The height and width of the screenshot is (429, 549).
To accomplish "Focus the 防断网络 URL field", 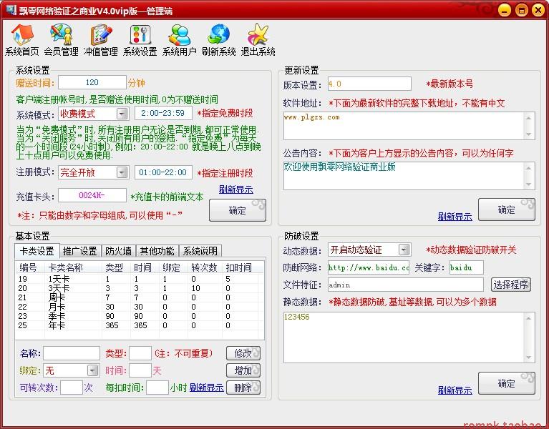I will [369, 267].
